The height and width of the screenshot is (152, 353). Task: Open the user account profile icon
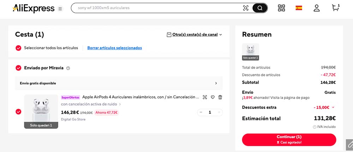coord(317,8)
